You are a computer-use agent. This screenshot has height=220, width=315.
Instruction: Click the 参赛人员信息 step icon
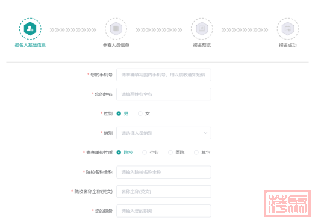(116, 29)
